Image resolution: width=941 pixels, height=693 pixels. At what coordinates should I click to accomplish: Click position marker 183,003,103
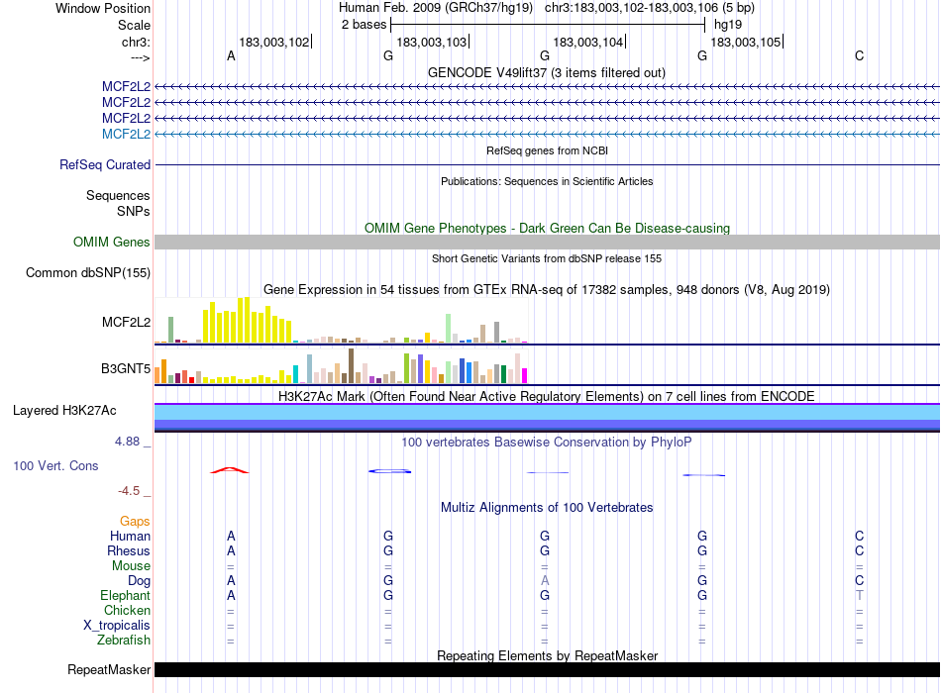coord(432,42)
